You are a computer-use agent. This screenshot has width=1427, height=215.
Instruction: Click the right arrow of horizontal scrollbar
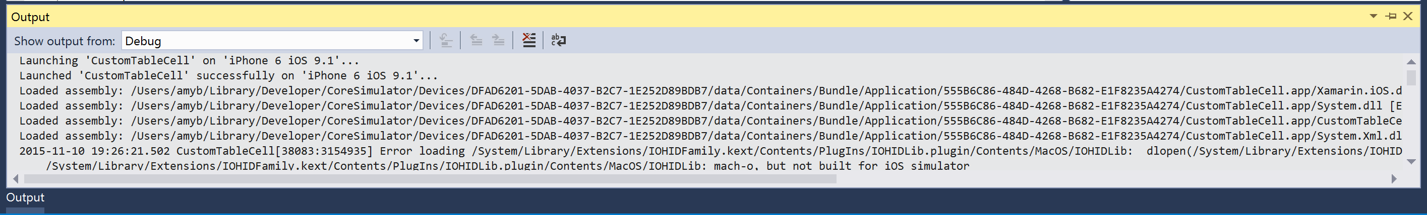tap(1394, 179)
